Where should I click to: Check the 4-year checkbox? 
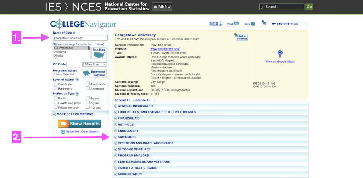88,98
